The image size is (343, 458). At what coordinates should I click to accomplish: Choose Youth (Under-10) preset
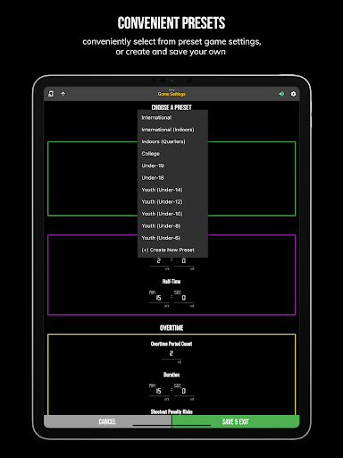172,214
